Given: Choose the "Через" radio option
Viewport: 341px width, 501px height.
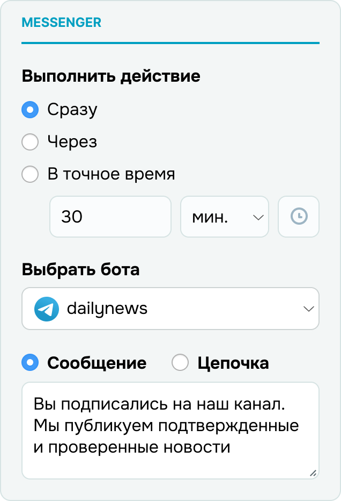Looking at the screenshot, I should tap(30, 142).
